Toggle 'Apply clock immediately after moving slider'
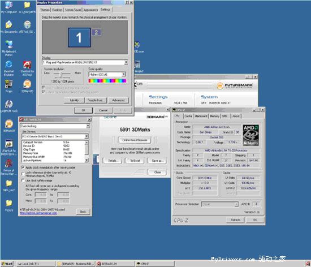Screen dimensions: 311x267 (x=23, y=167)
